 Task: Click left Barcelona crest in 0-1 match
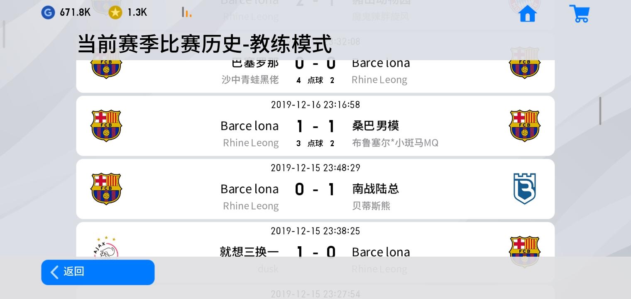(x=106, y=189)
